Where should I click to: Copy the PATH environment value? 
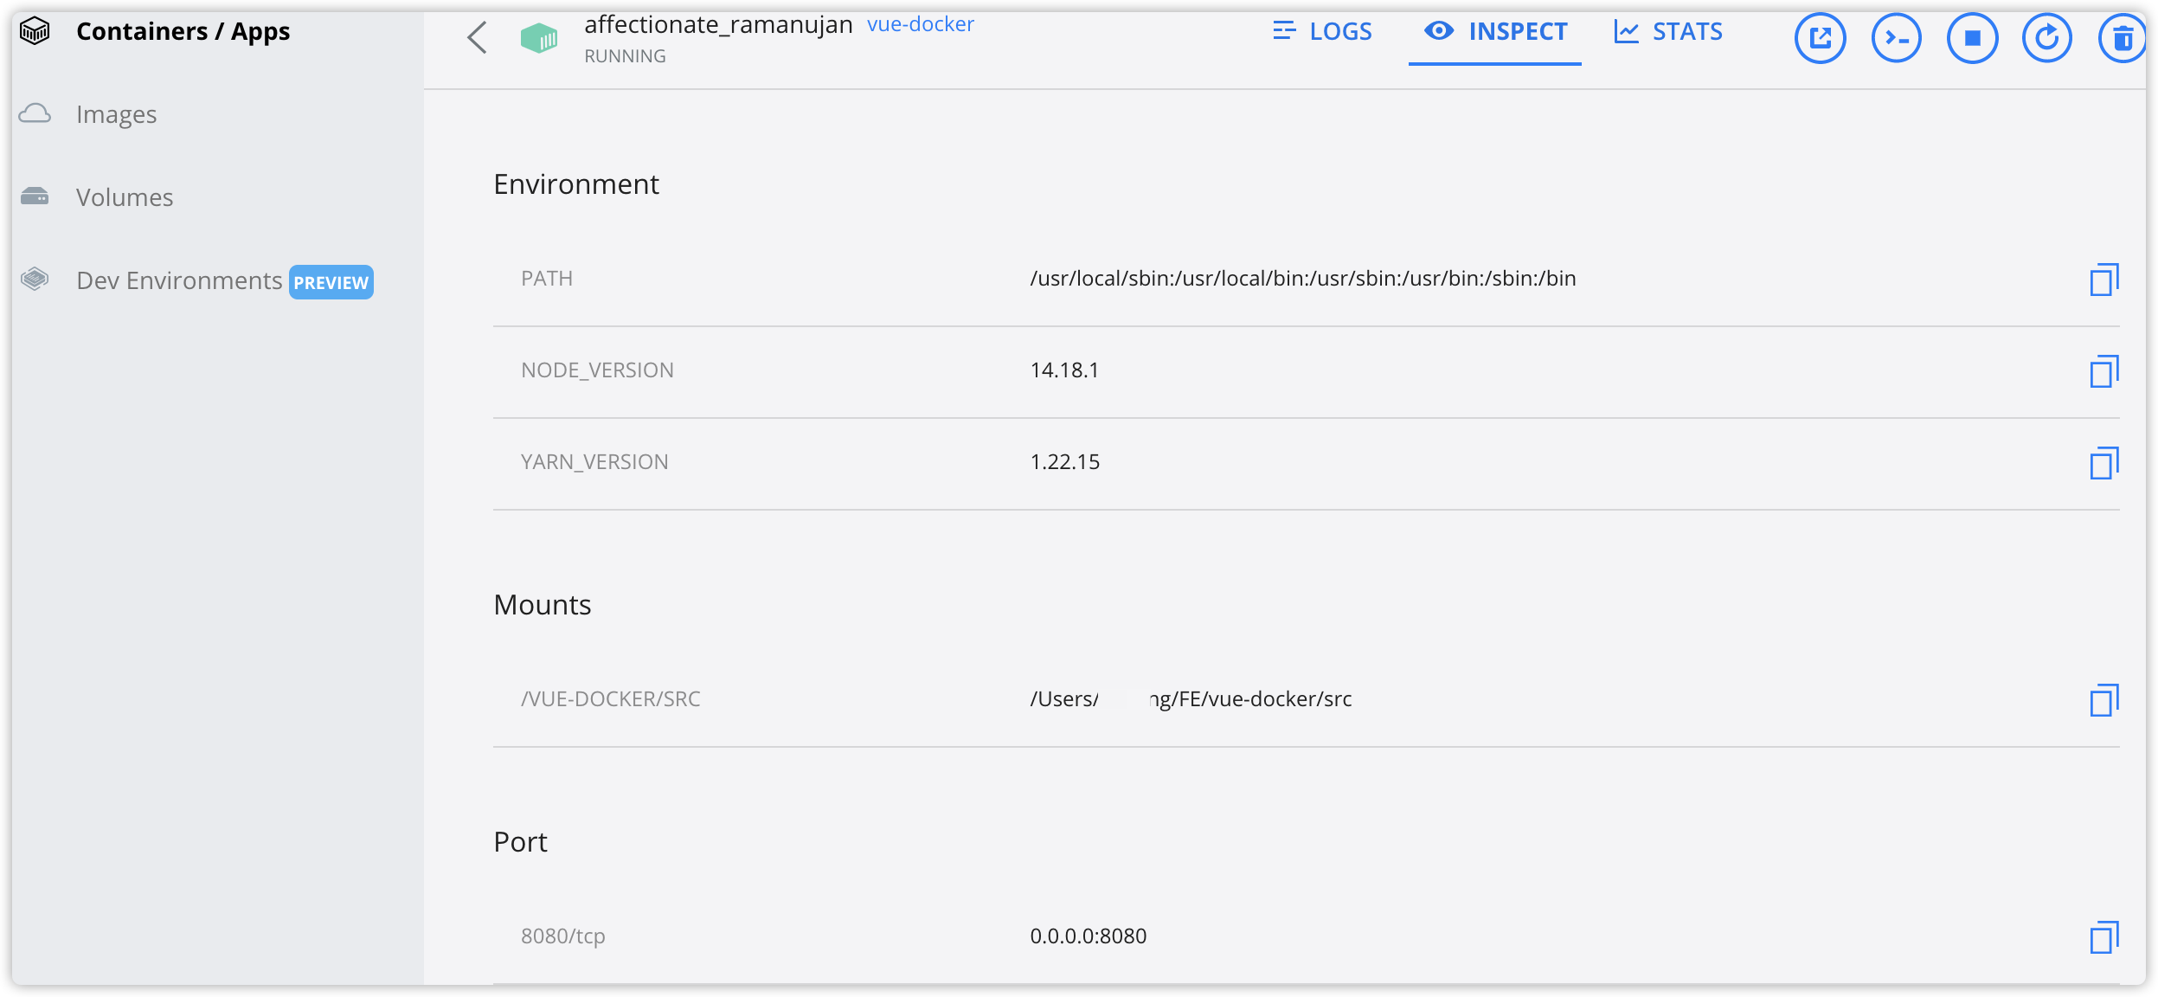(x=2103, y=280)
